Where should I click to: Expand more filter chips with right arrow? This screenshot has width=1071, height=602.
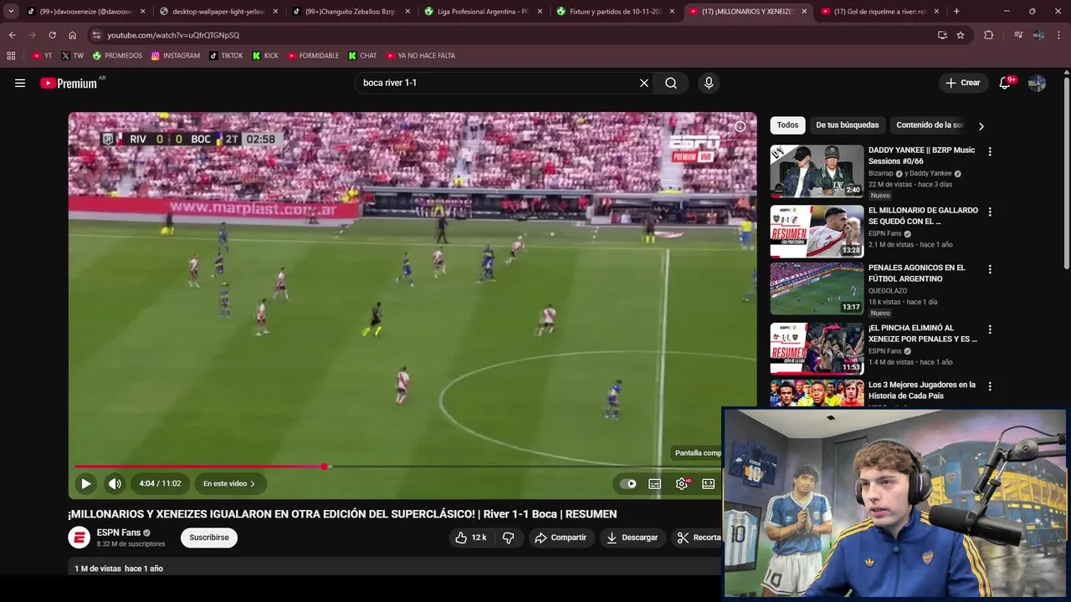[981, 126]
